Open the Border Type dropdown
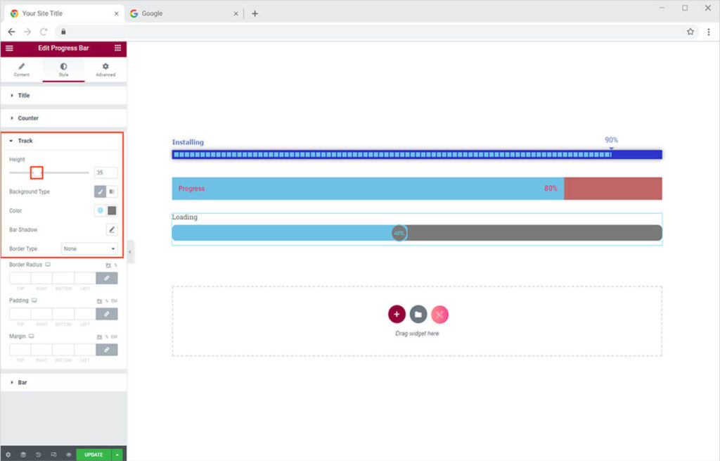Viewport: 720px width, 461px height. click(89, 248)
